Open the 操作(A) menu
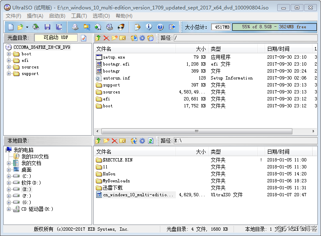 [35, 16]
